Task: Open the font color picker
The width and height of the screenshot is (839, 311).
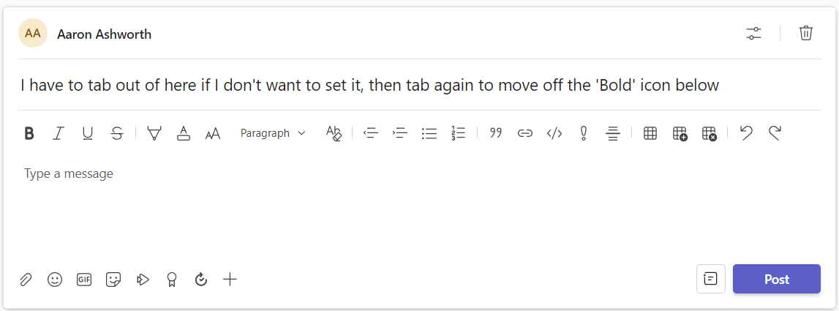Action: point(184,133)
